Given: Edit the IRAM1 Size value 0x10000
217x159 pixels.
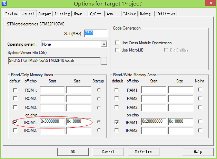Looking at the screenshot, I should tap(180, 122).
